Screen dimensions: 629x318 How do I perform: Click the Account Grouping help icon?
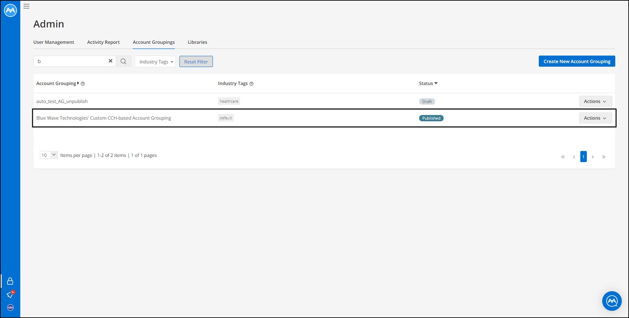83,84
